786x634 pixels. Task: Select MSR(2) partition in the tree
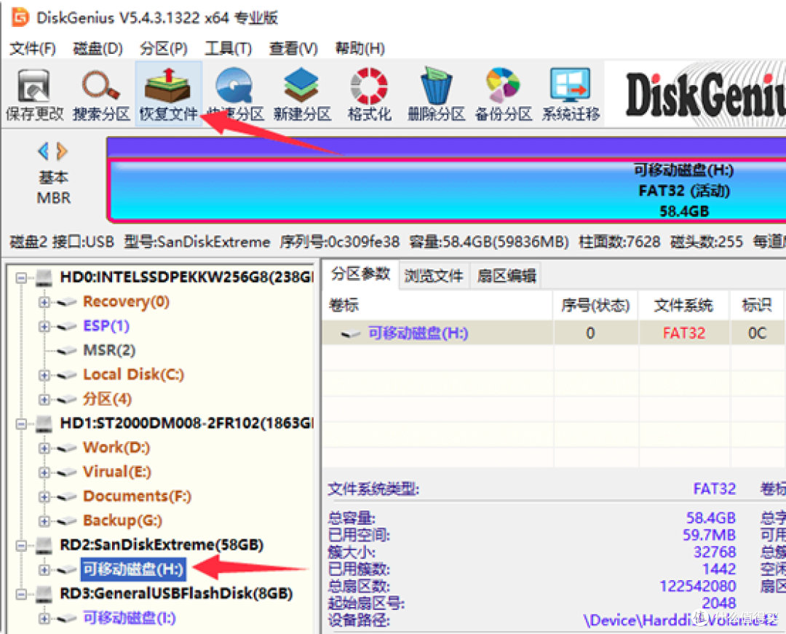point(109,350)
